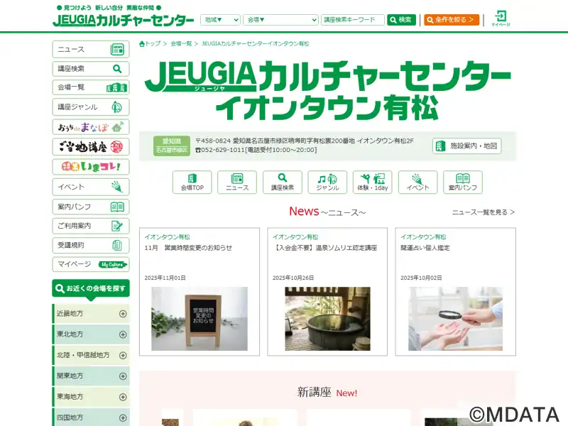The height and width of the screenshot is (426, 568).
Task: Open news 【入会金不要】温泉ソムリエ認定講座
Action: tap(325, 248)
